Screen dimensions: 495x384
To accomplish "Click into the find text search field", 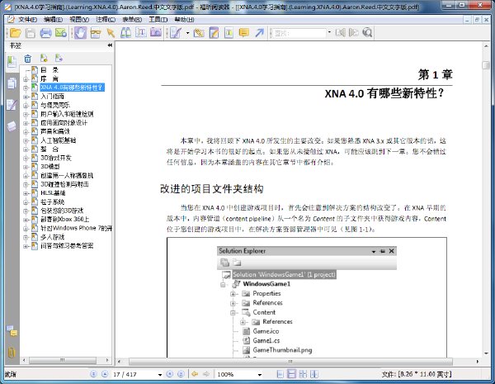I will [299, 33].
